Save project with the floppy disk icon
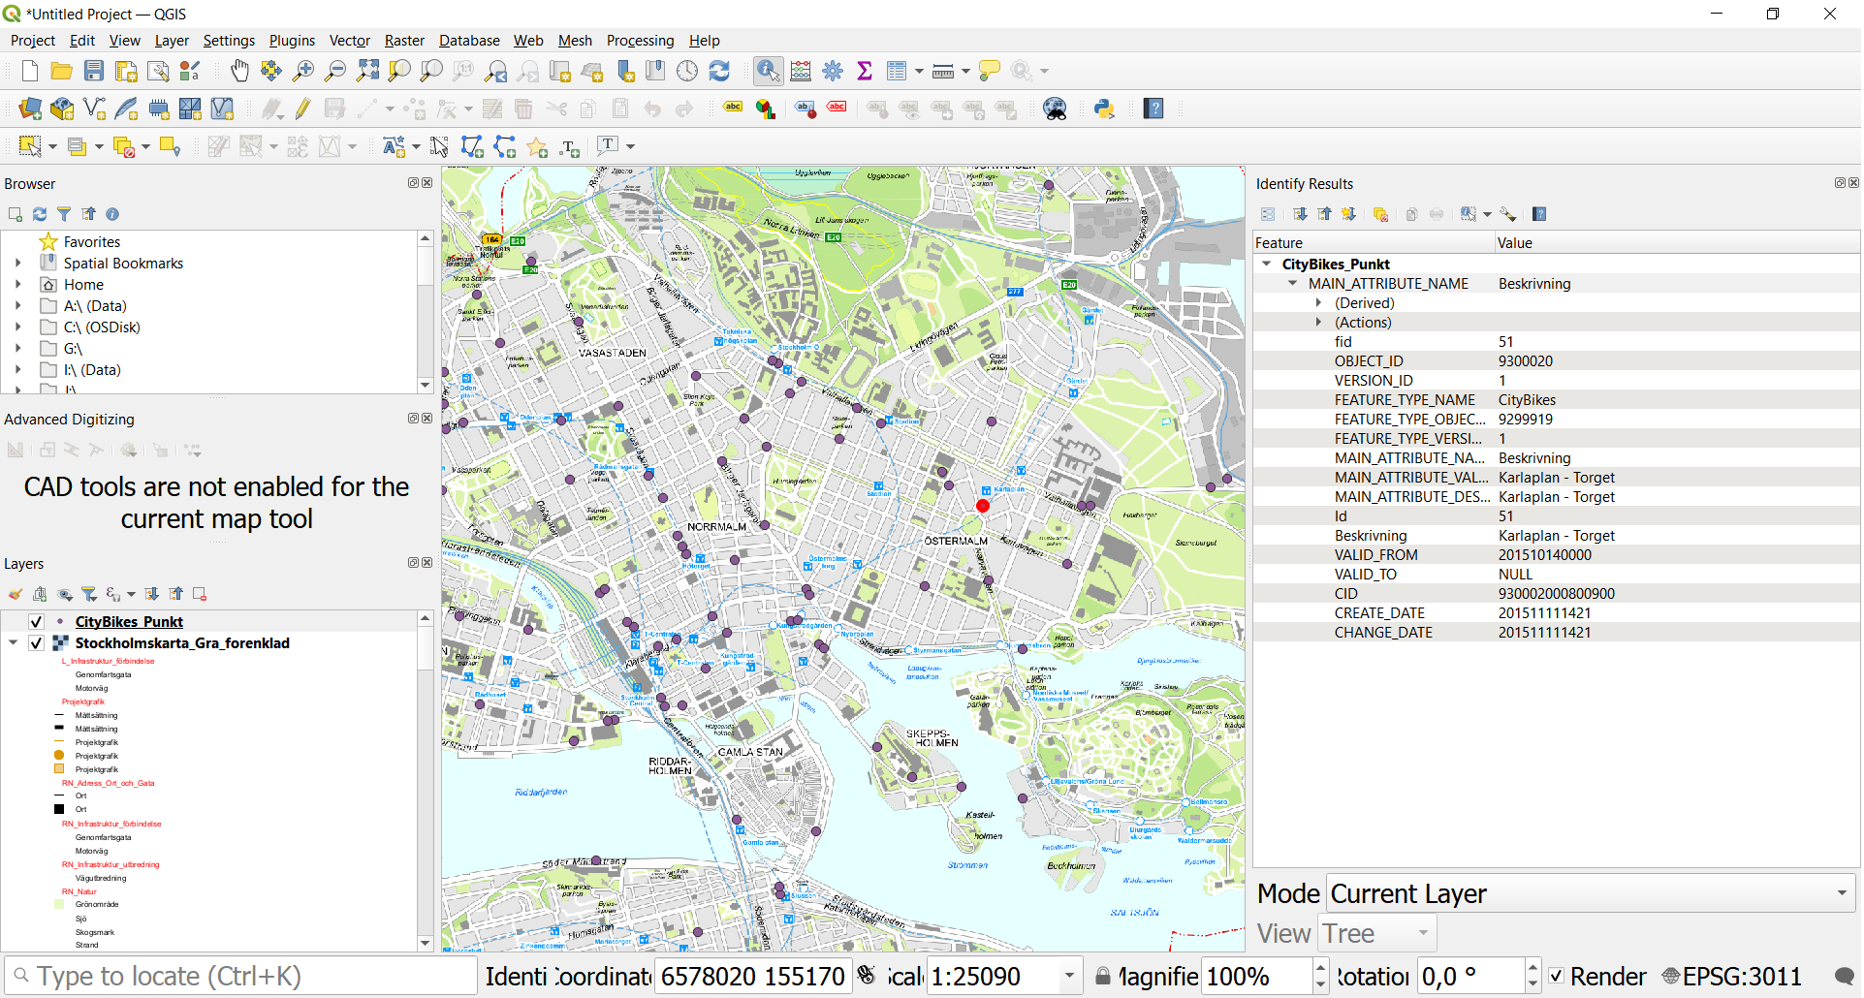Image resolution: width=1864 pixels, height=998 pixels. [x=94, y=71]
